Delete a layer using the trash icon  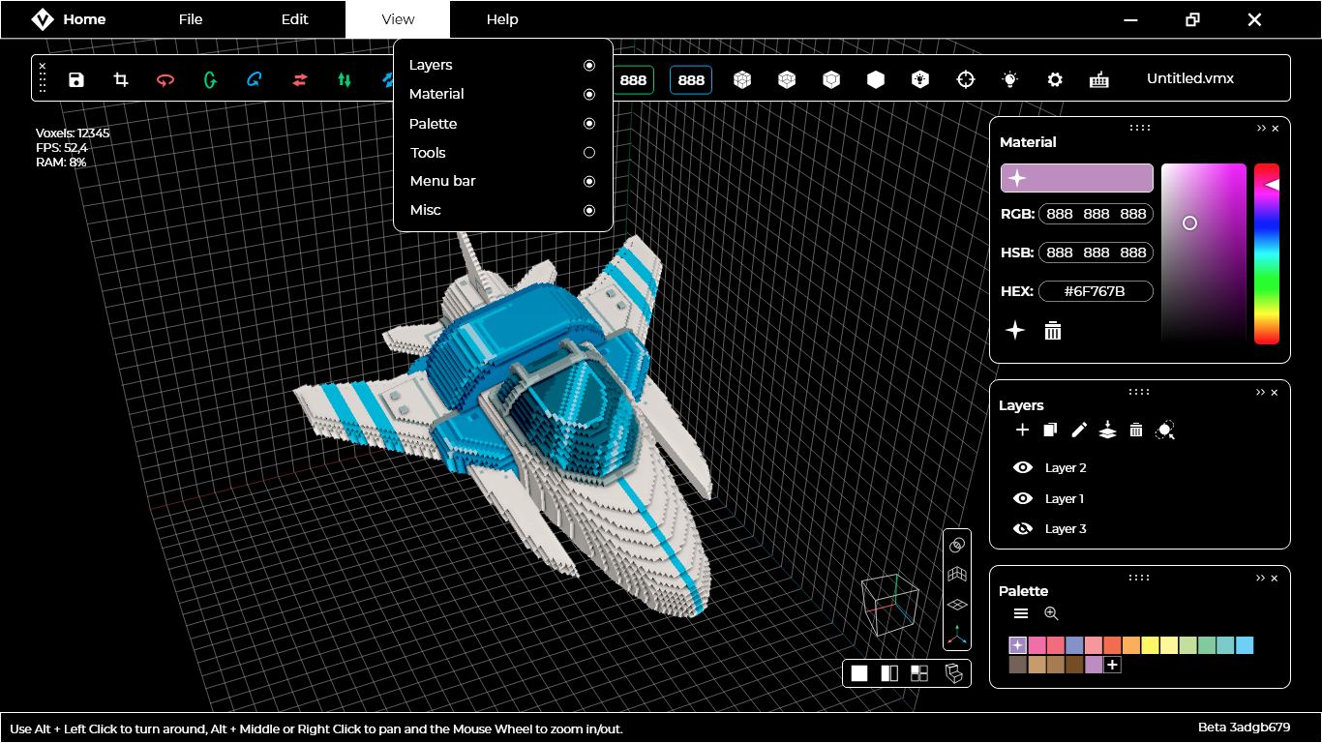[x=1136, y=430]
